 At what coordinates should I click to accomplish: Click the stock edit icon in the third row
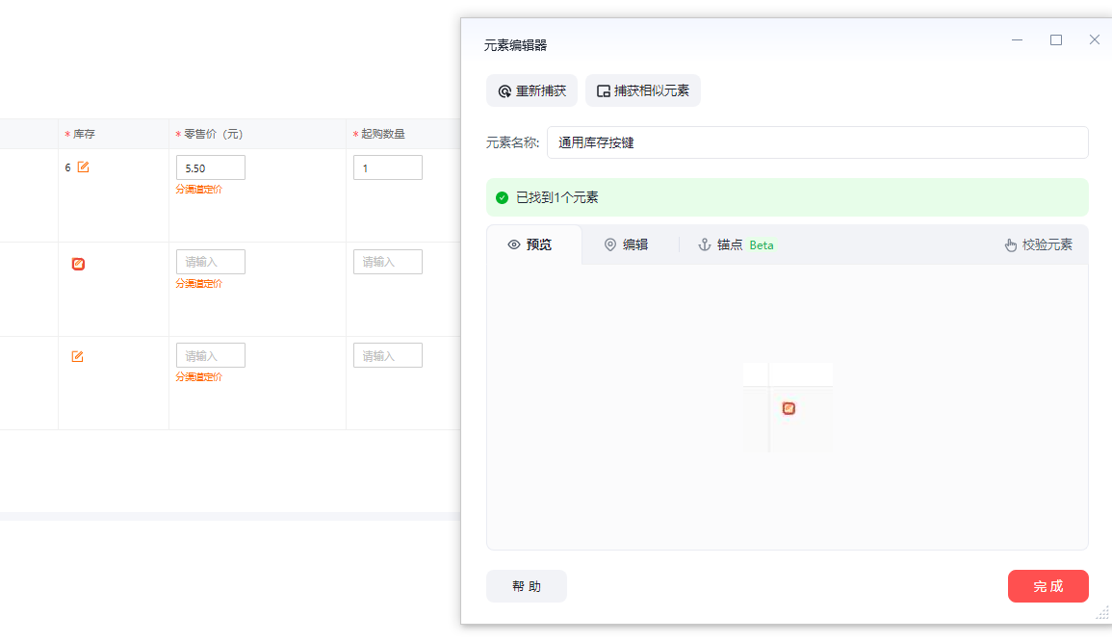tap(77, 357)
